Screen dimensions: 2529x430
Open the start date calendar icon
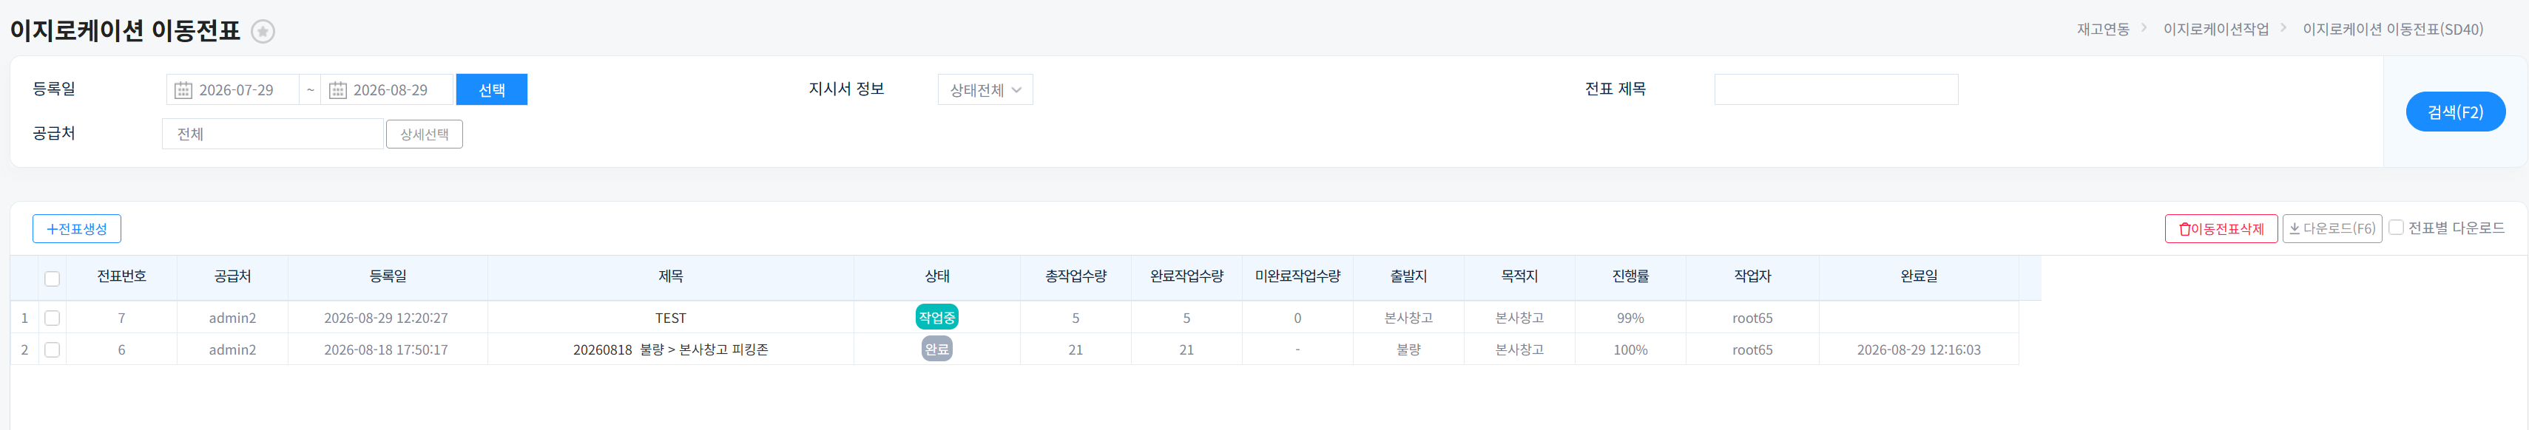183,90
